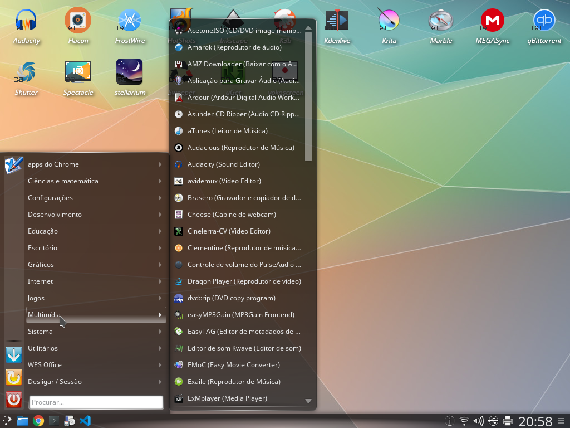Viewport: 570px width, 428px height.
Task: Open the Multimídia category
Action: (96, 315)
